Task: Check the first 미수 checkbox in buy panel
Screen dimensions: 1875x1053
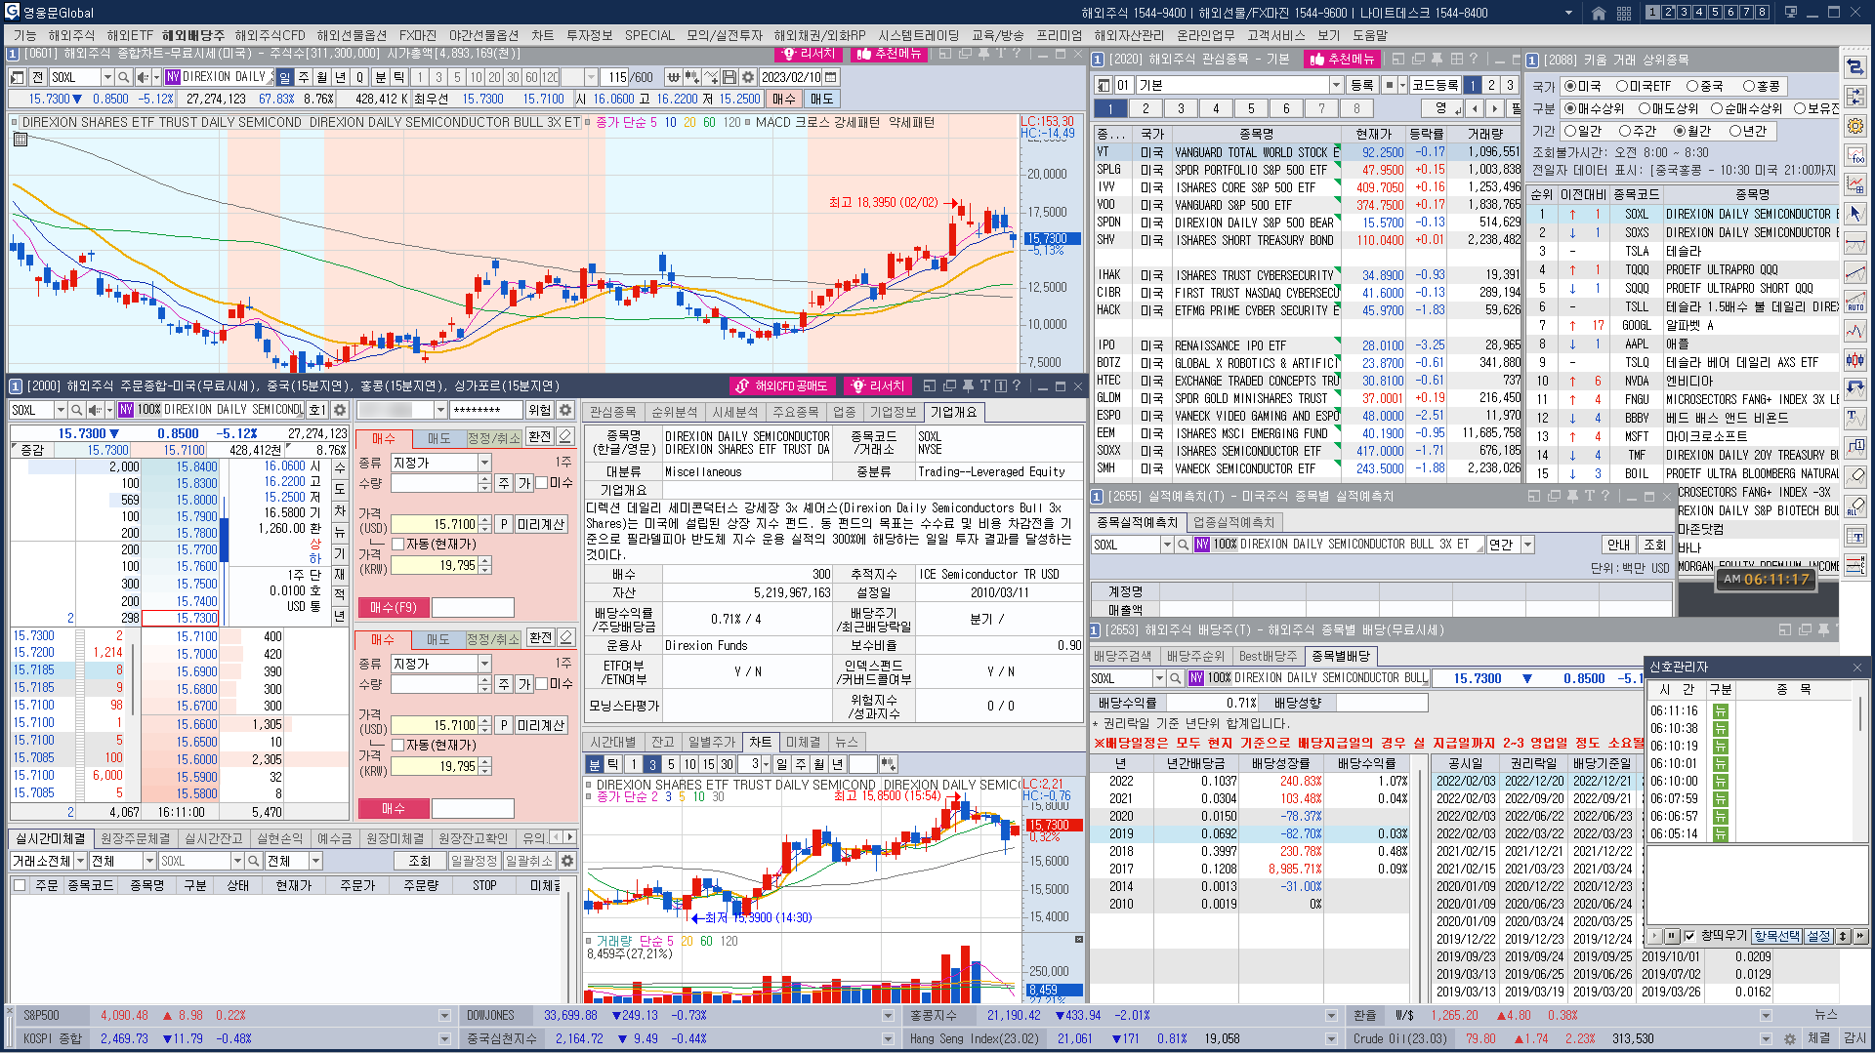Action: tap(542, 483)
